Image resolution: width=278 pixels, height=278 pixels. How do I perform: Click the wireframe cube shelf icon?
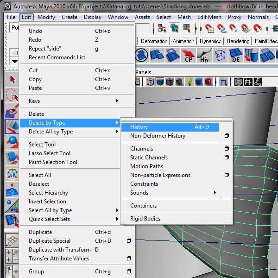click(x=220, y=55)
